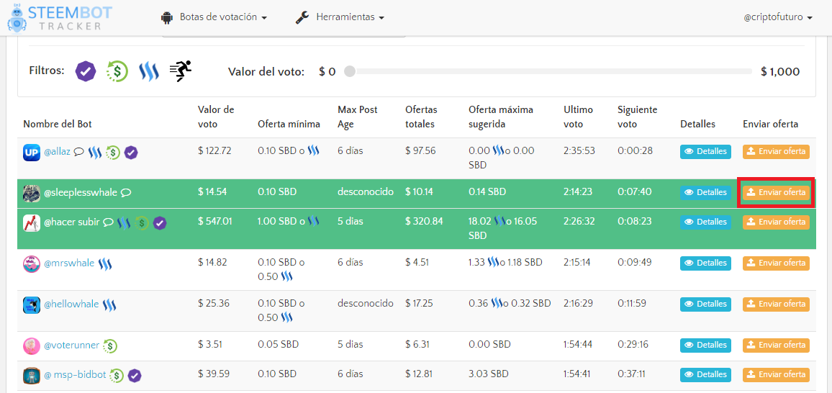Open the @voterunner bot name link
The width and height of the screenshot is (832, 393).
[x=71, y=345]
